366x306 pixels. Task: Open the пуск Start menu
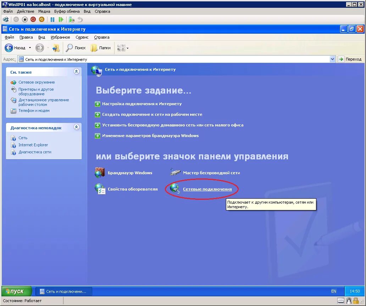(x=17, y=291)
